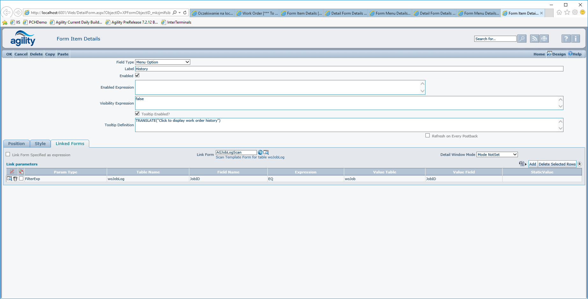Click the info 'i' icon in header
The height and width of the screenshot is (299, 588).
[x=576, y=39]
